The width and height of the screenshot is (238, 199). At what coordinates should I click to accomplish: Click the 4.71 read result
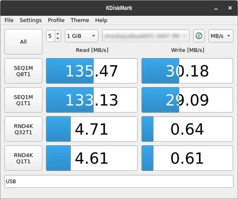click(x=92, y=129)
